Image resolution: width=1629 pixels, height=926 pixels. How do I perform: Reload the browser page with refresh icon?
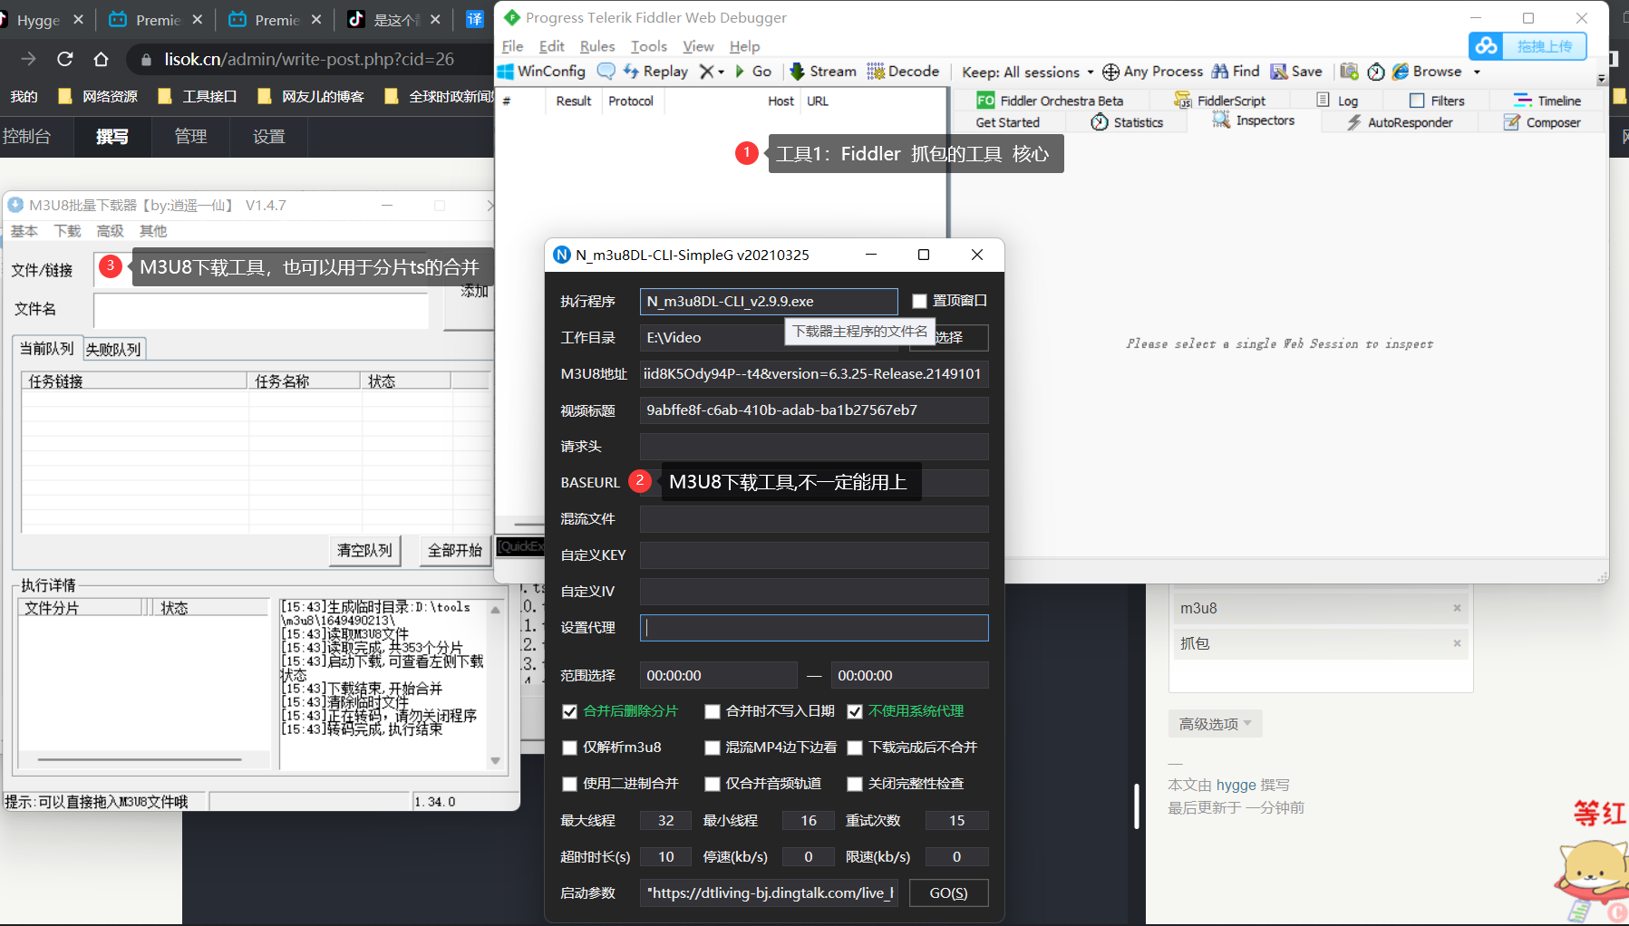[x=64, y=59]
